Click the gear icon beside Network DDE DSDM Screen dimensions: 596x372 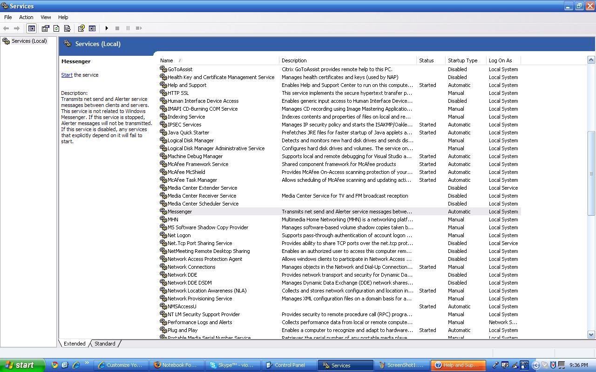(163, 282)
